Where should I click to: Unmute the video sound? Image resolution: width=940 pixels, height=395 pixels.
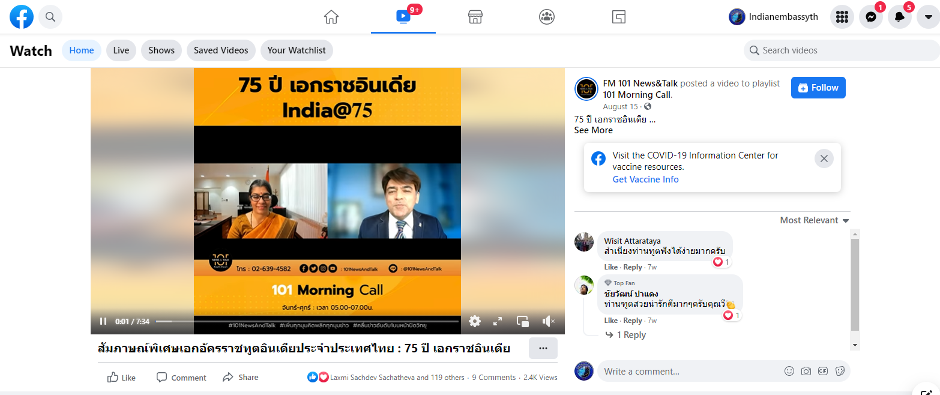pyautogui.click(x=548, y=321)
